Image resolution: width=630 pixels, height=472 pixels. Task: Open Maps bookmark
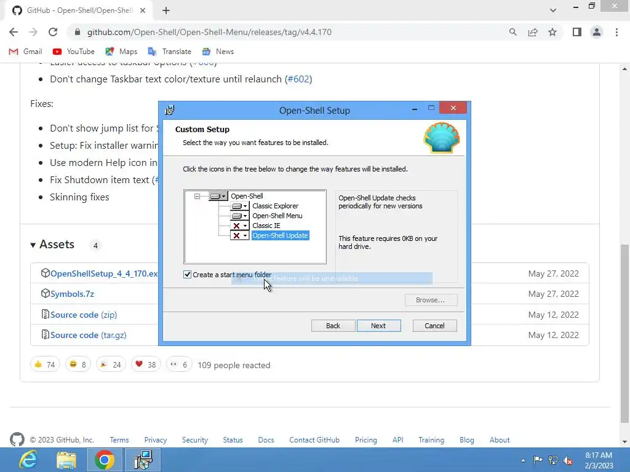pos(121,52)
